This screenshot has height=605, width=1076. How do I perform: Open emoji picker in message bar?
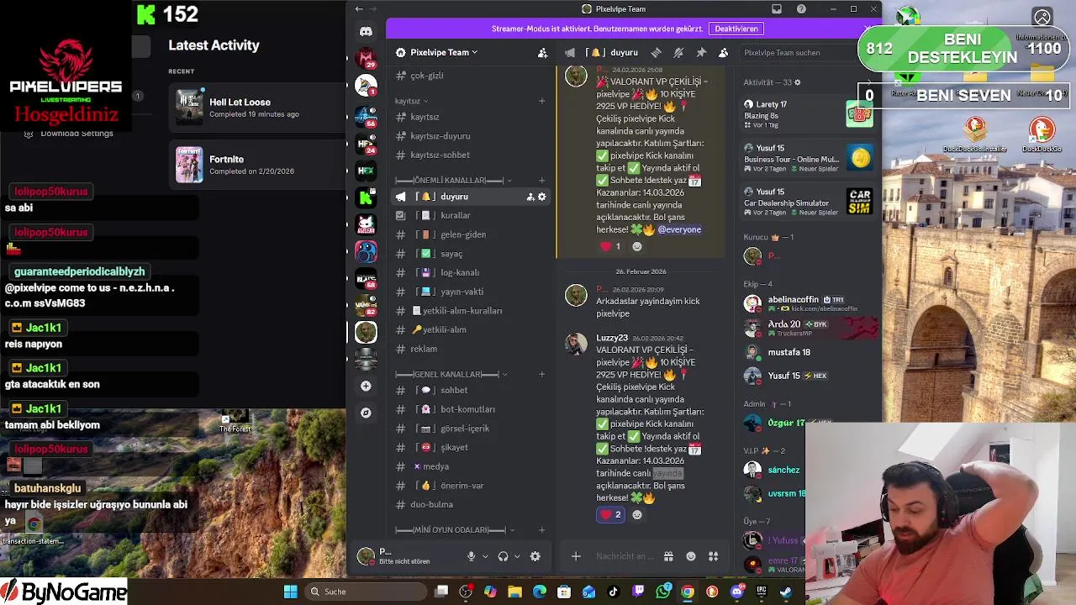click(691, 556)
